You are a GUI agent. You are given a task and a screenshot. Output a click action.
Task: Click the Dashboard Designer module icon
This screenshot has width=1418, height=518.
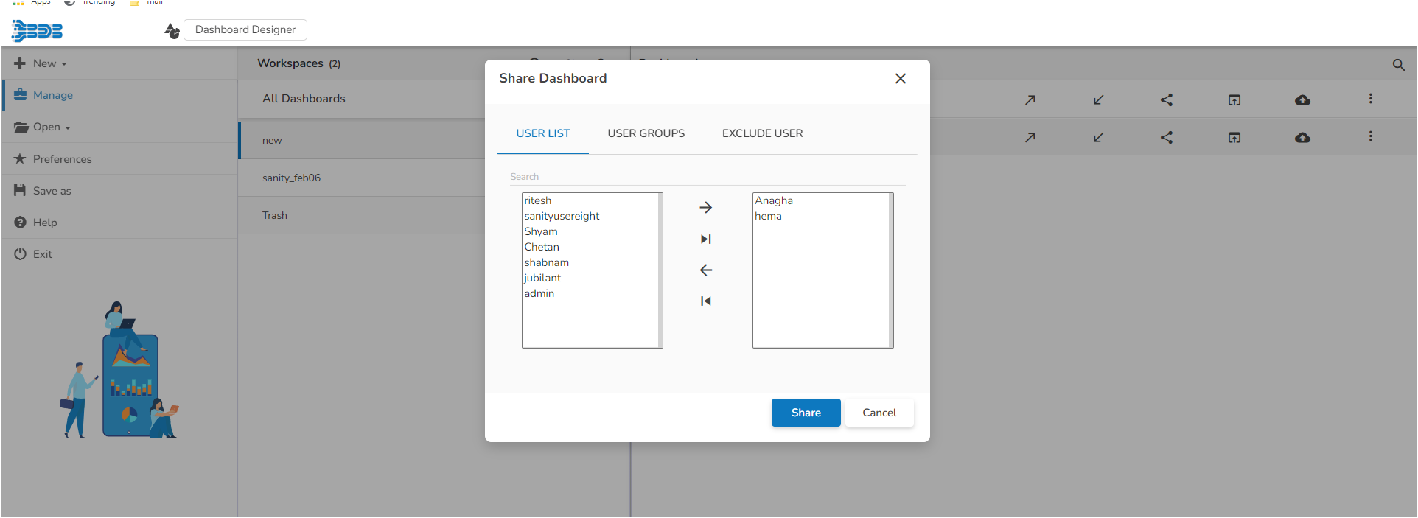(172, 30)
